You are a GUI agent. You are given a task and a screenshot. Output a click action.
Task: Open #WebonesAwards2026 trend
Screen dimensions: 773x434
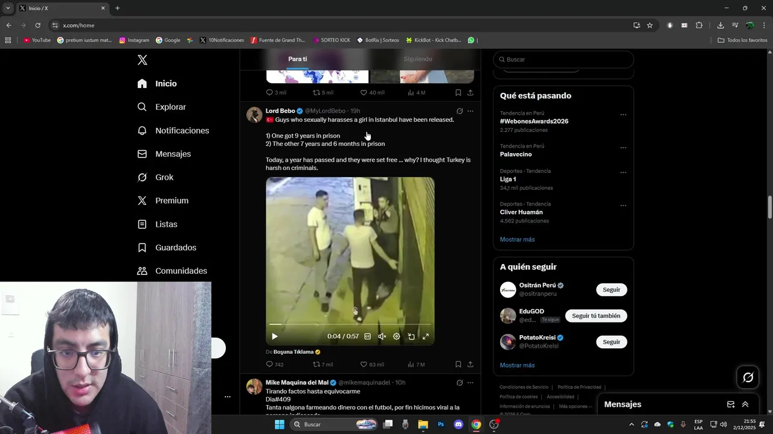[534, 121]
